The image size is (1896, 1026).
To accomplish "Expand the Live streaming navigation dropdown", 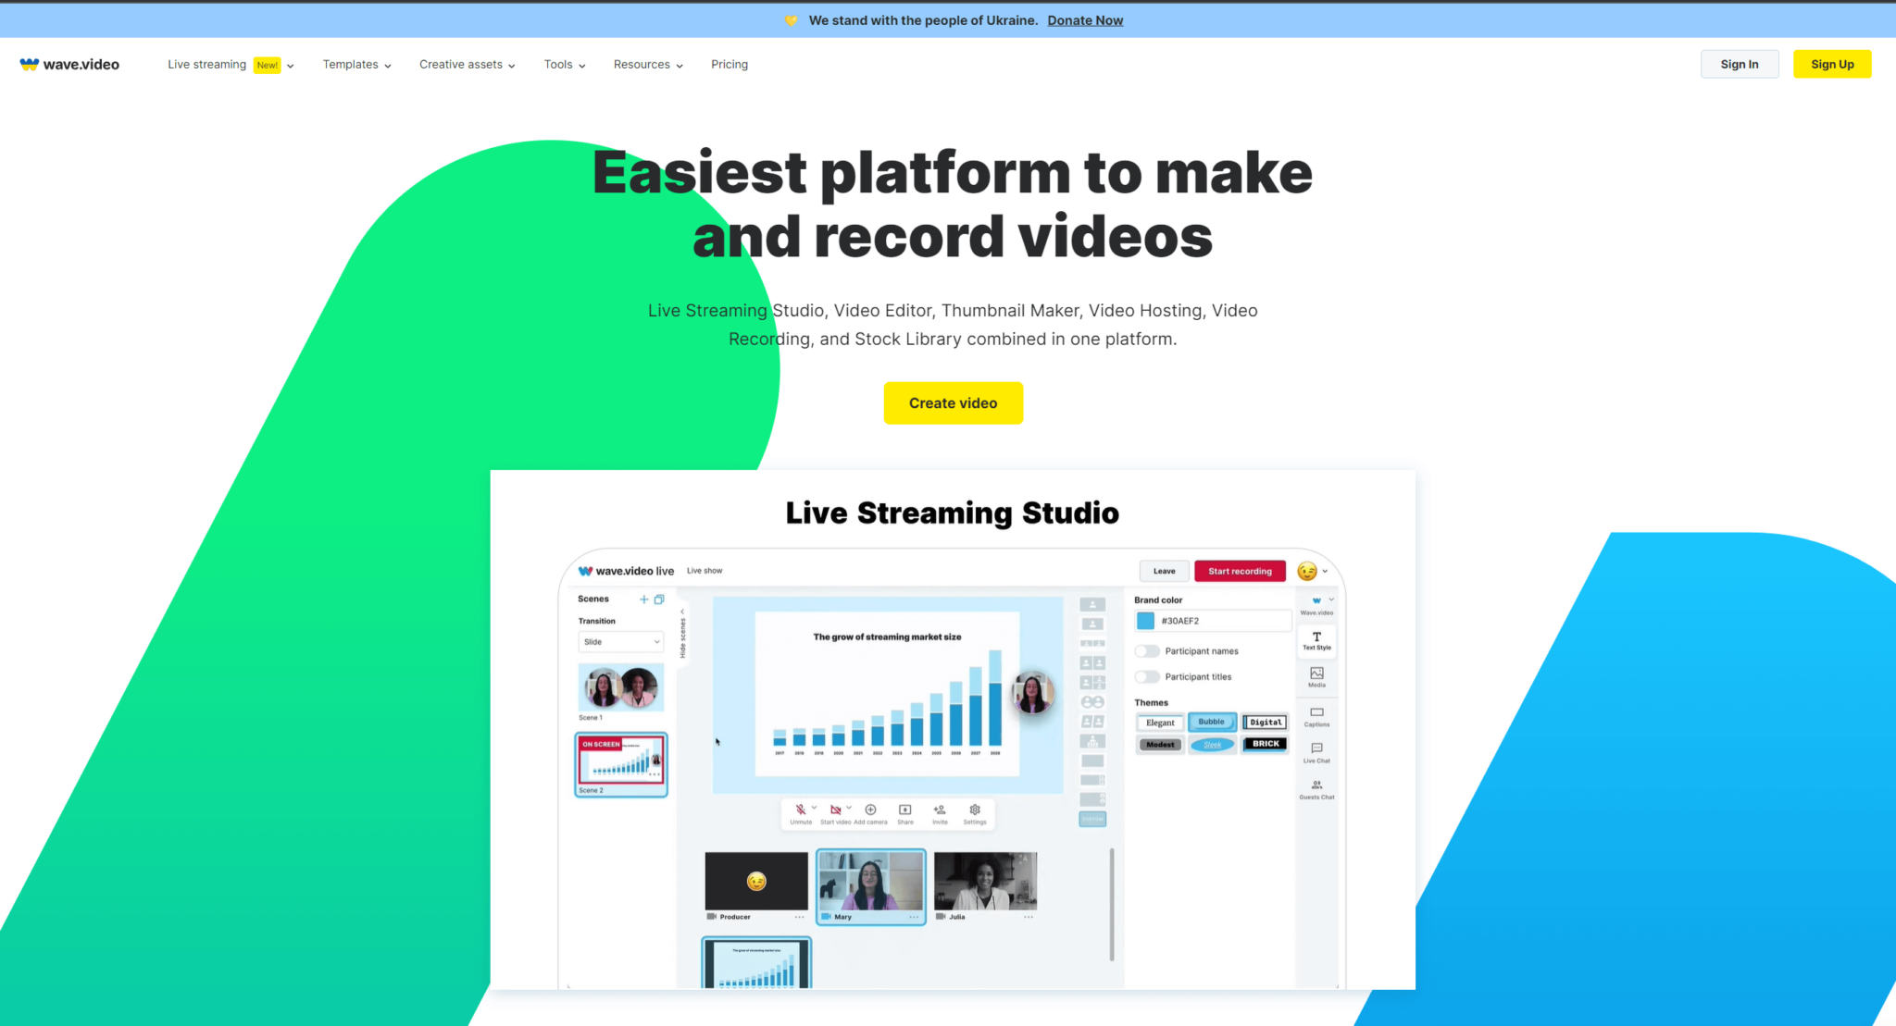I will 290,65.
